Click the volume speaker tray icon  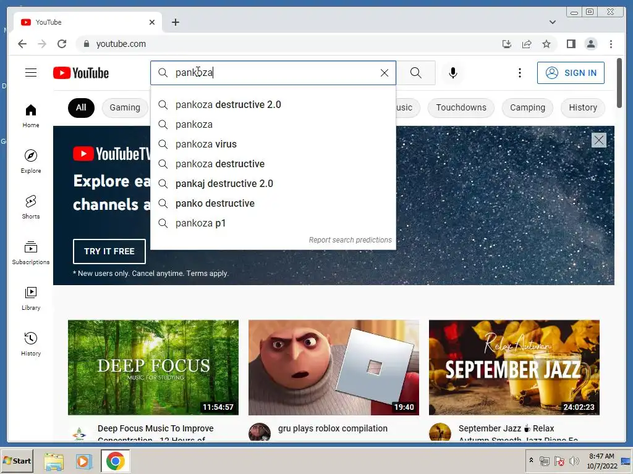574,460
